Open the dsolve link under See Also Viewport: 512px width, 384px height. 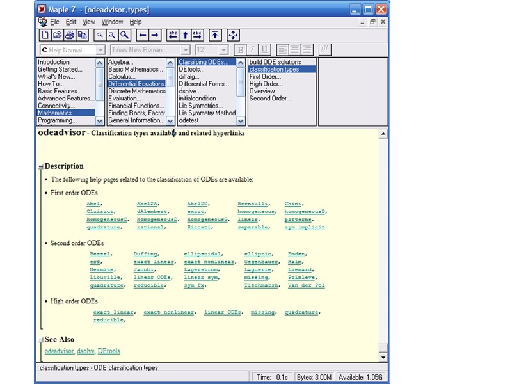point(86,351)
